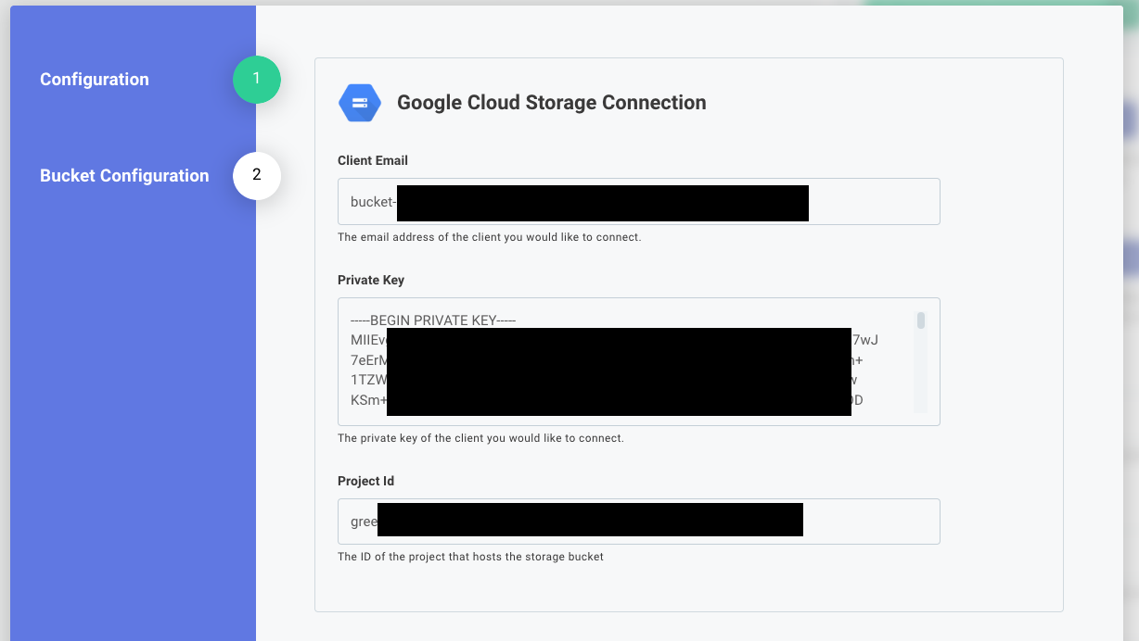Click the blue storage bucket logo in the header

pyautogui.click(x=360, y=103)
